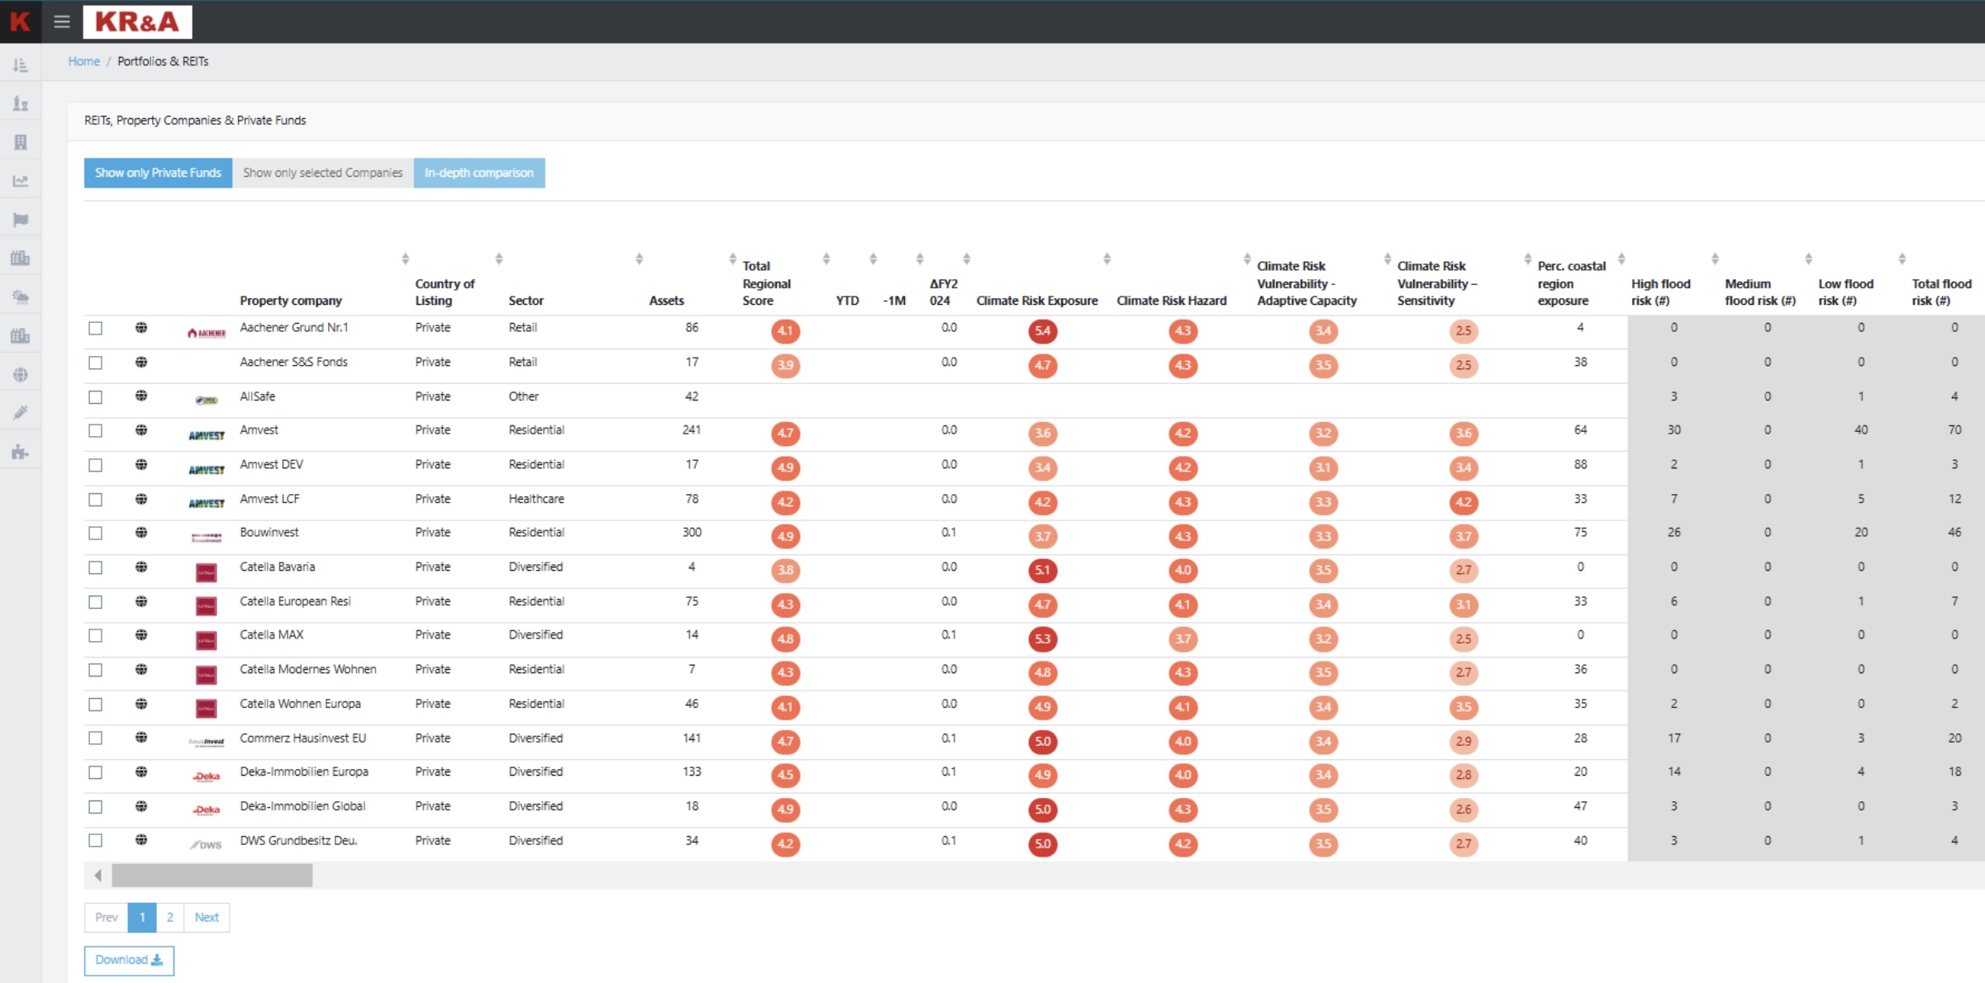Screen dimensions: 1985x983
Task: Open the globe sidebar icon
Action: tap(21, 375)
